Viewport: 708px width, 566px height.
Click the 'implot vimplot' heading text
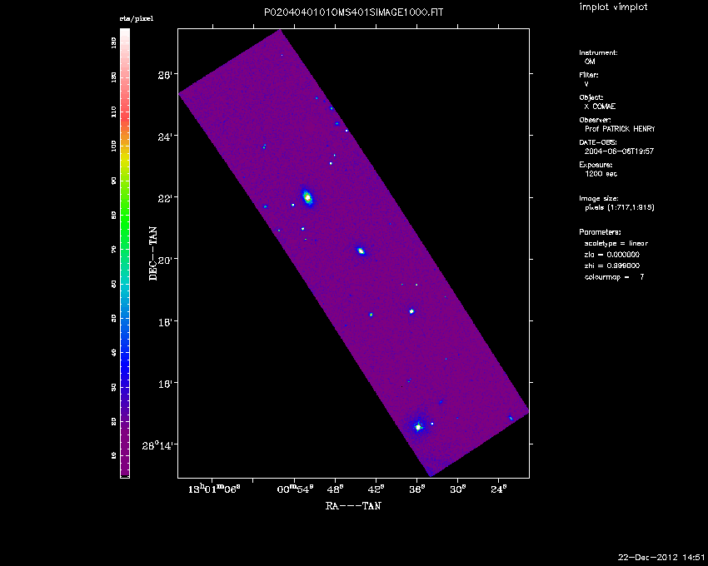coord(613,7)
